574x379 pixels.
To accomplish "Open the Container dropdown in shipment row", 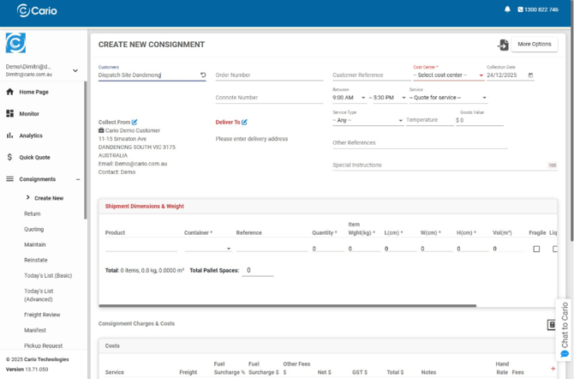I will [207, 249].
